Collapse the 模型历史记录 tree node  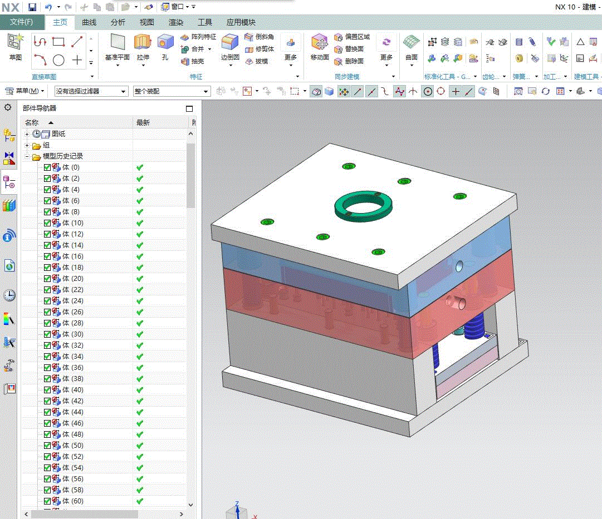coord(27,156)
